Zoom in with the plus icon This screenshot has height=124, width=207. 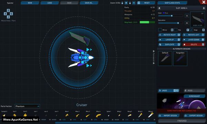tap(126, 3)
